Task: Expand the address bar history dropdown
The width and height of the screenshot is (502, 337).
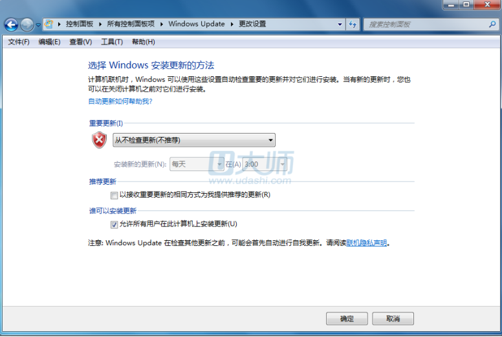Action: [340, 25]
